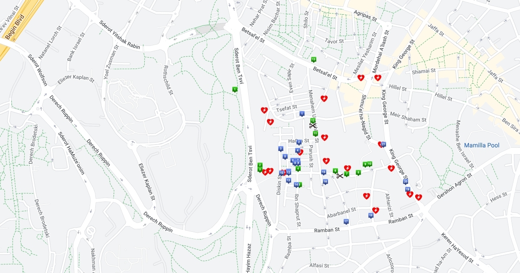Screen dimensions: 520x273
Task: Select the Sderot Wolfson label
Action: click(x=37, y=70)
